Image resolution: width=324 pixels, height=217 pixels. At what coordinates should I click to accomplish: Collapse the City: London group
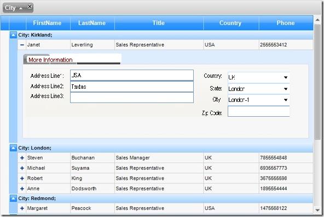pos(13,148)
